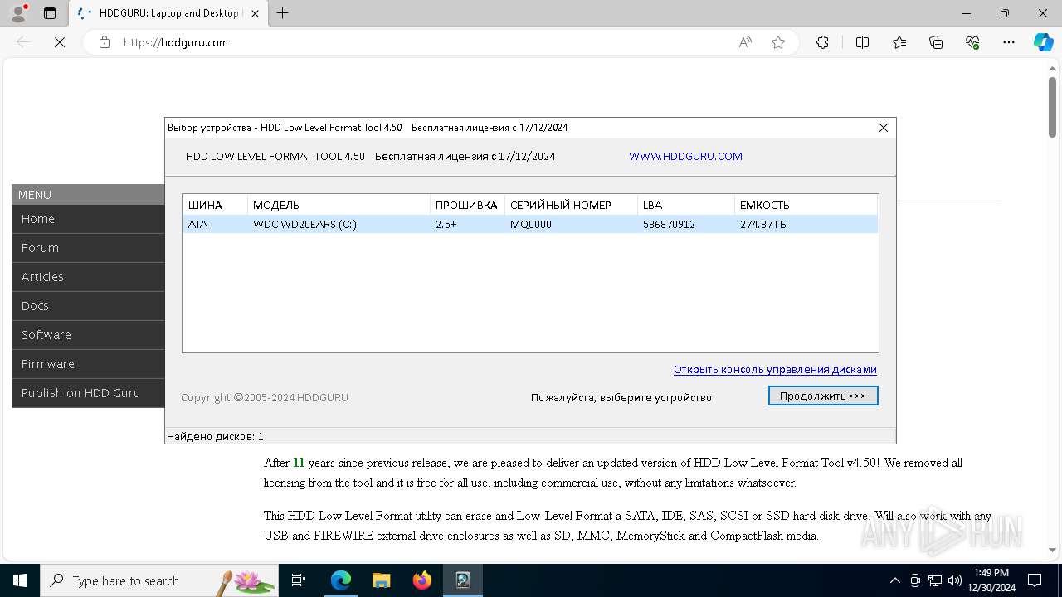Open Firmware in the site menu
This screenshot has width=1062, height=597.
(88, 364)
